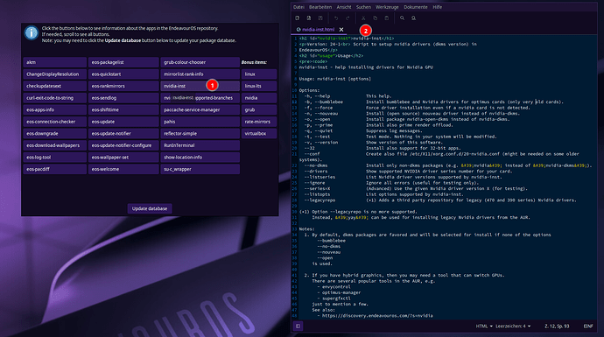Open the HTML language dropdown
Image resolution: width=604 pixels, height=337 pixels.
484,326
